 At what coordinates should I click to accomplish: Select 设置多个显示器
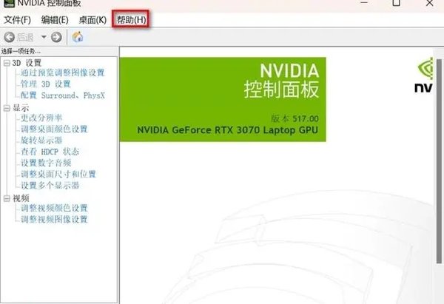pyautogui.click(x=50, y=186)
